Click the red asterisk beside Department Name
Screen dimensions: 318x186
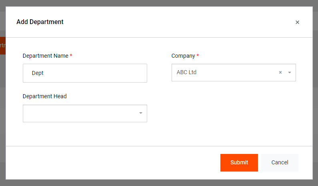pyautogui.click(x=71, y=56)
